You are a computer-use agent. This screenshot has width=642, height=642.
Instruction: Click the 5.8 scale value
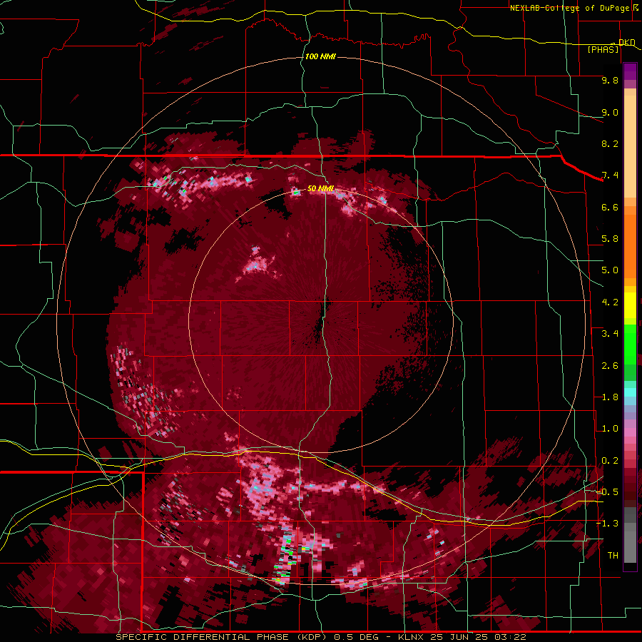tap(610, 239)
